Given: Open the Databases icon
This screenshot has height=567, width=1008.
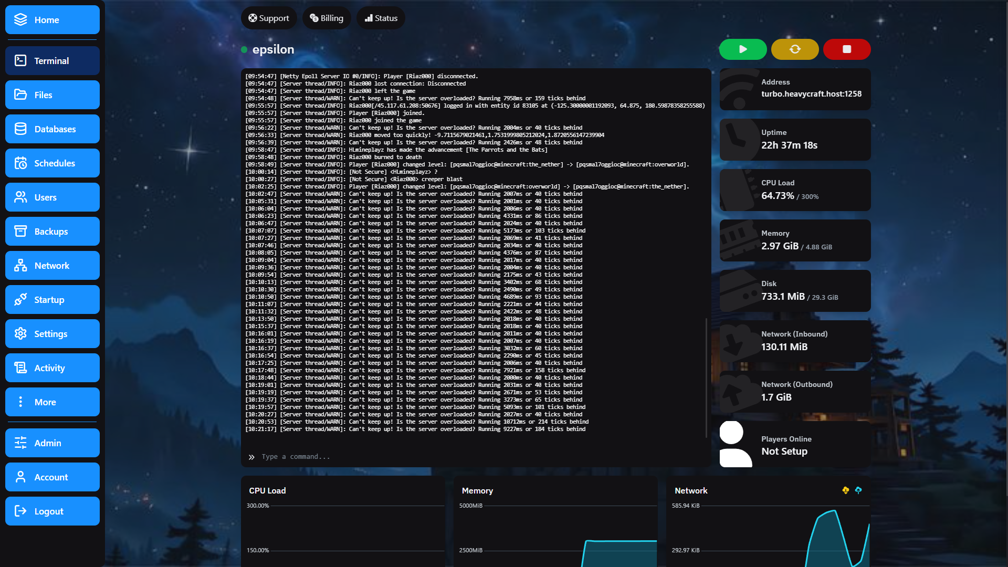Looking at the screenshot, I should click(20, 129).
